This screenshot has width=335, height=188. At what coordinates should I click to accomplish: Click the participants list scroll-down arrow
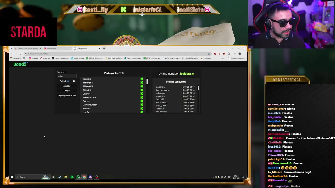coord(147,112)
